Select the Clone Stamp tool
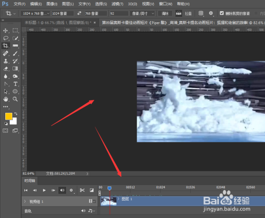Screen dimensions: 265x218 pyautogui.click(x=6, y=61)
